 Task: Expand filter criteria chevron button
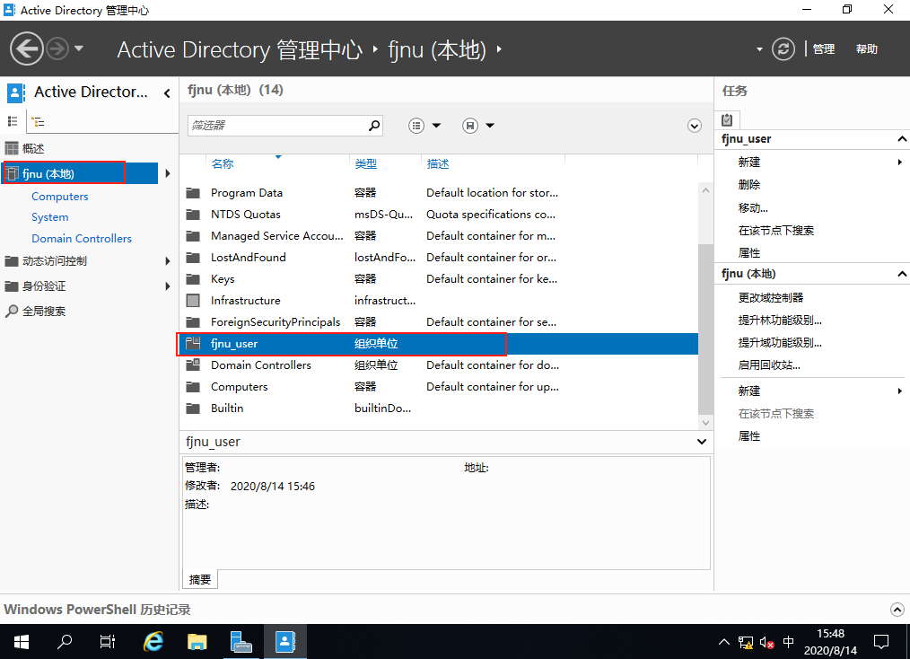pos(694,126)
